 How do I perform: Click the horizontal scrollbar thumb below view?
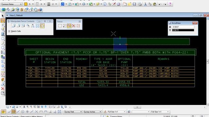(137, 107)
